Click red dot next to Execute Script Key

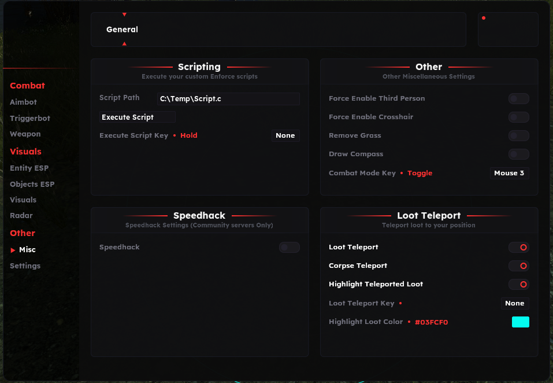coord(175,135)
